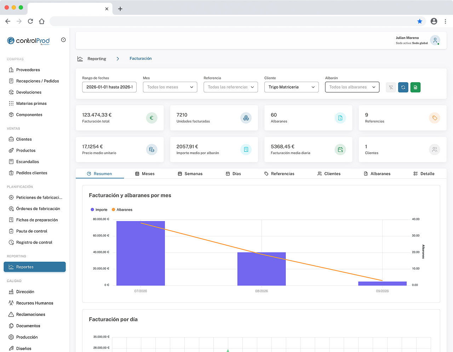Open Registro de control in sidebar

click(x=35, y=243)
